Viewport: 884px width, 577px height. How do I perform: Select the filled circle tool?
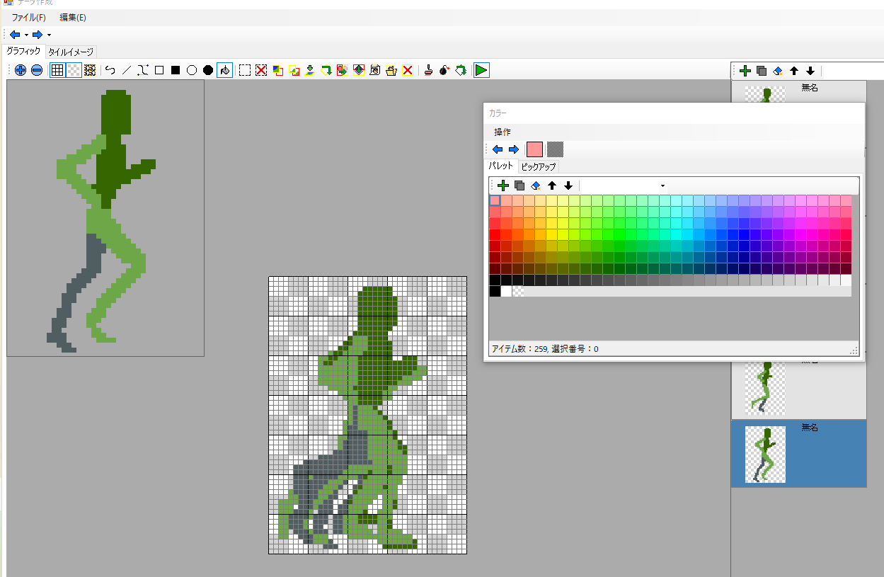(208, 70)
